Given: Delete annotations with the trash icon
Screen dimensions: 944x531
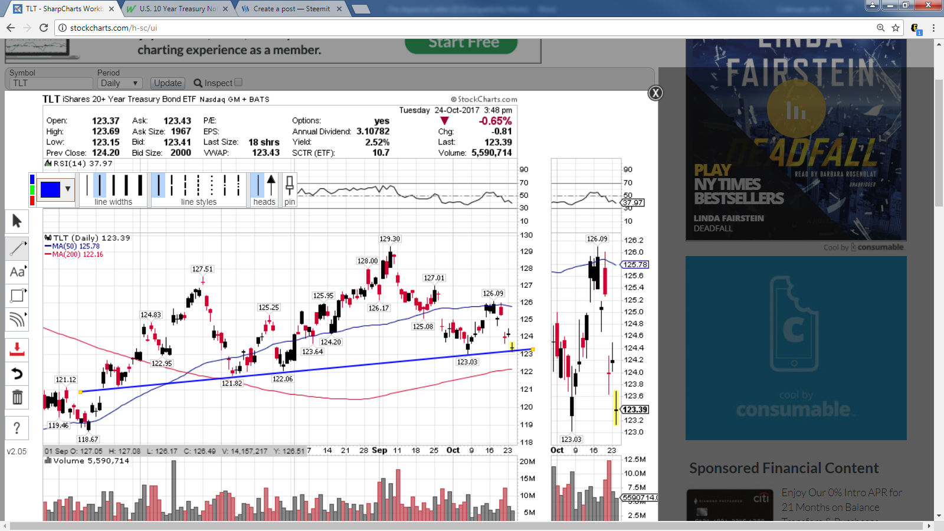Looking at the screenshot, I should pyautogui.click(x=17, y=397).
